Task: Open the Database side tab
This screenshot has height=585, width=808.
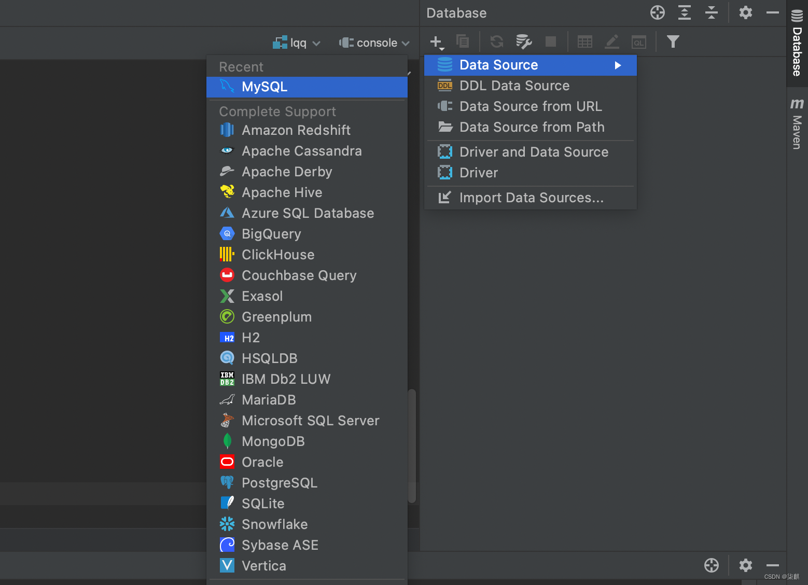Action: click(x=797, y=44)
